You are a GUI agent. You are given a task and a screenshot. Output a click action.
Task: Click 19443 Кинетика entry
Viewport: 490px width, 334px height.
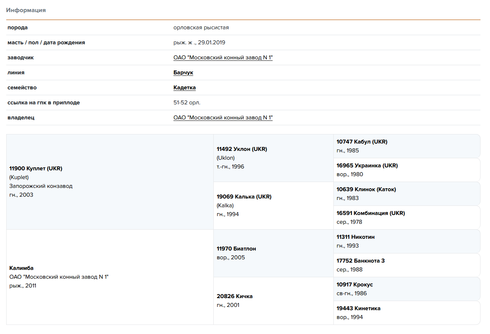tap(358, 308)
